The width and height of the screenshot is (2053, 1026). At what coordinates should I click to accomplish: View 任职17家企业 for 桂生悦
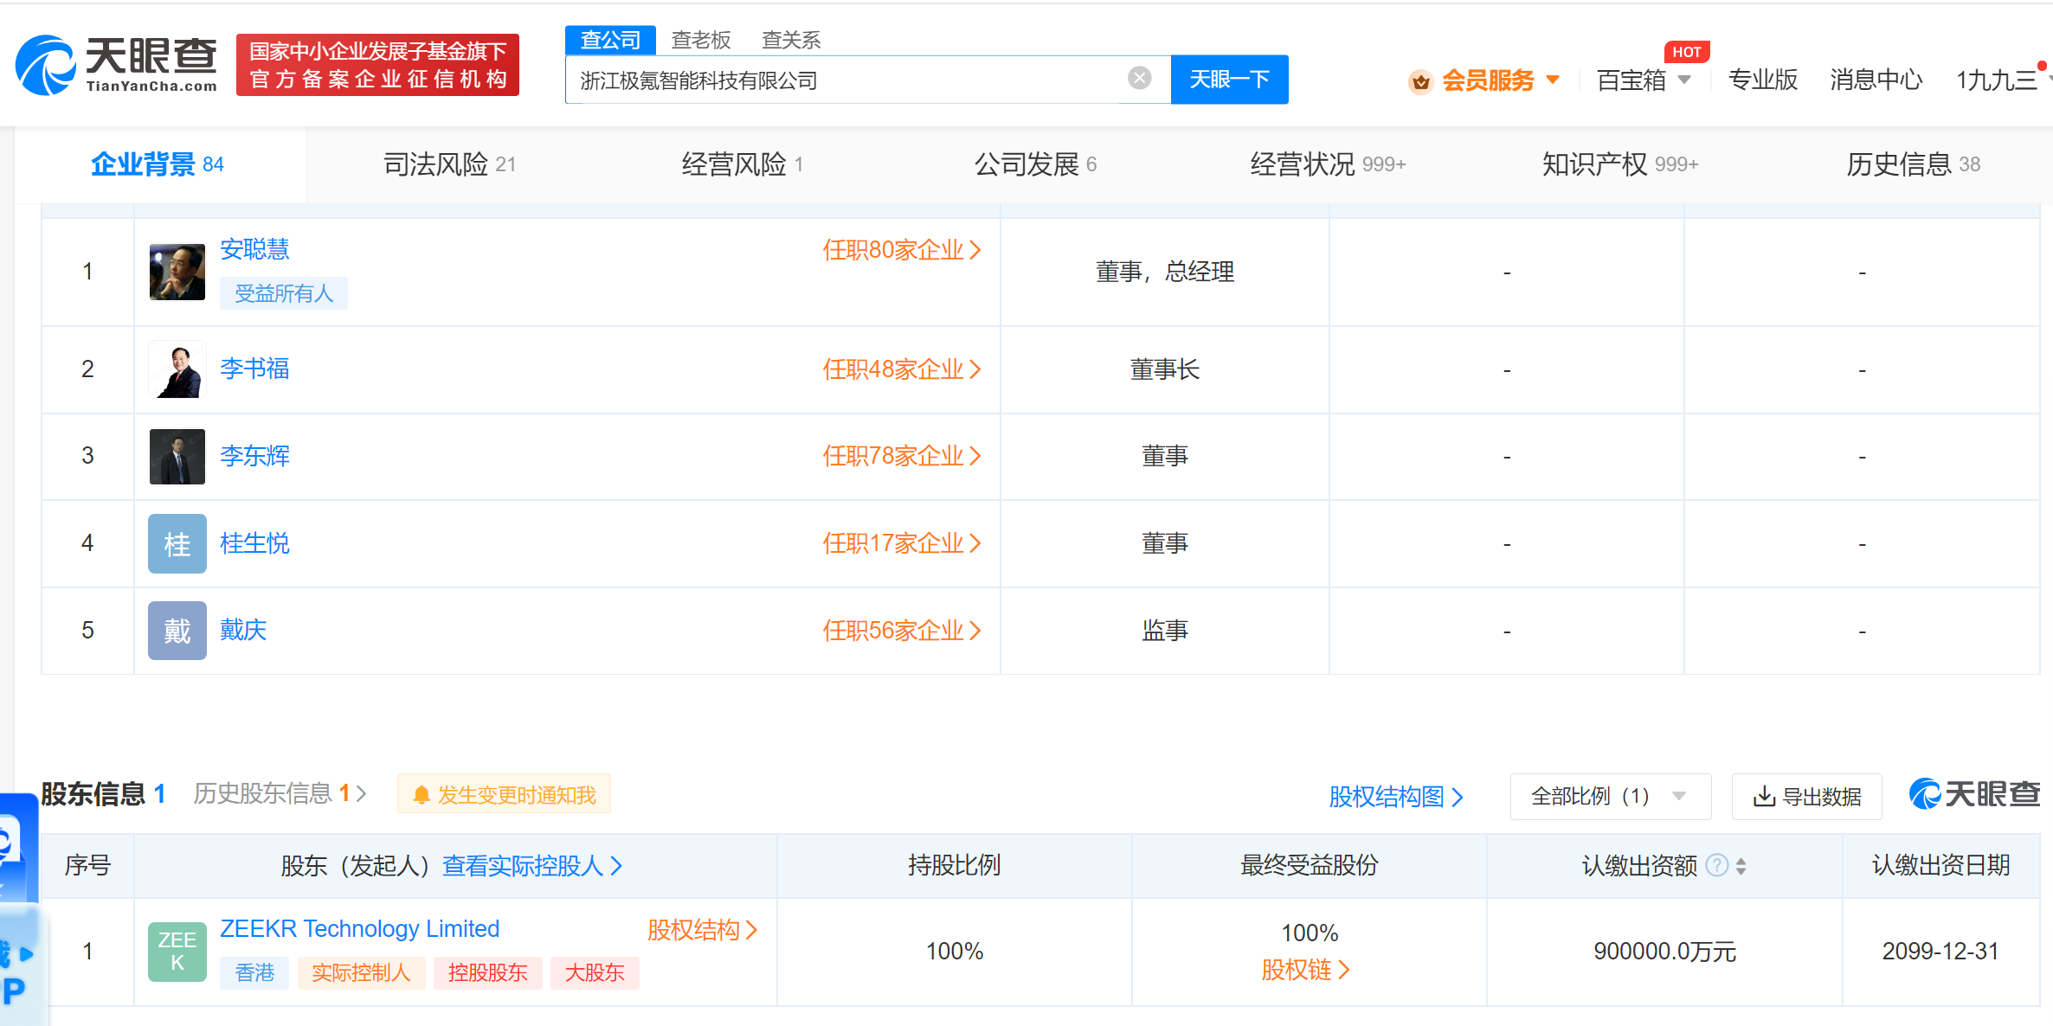pyautogui.click(x=901, y=543)
